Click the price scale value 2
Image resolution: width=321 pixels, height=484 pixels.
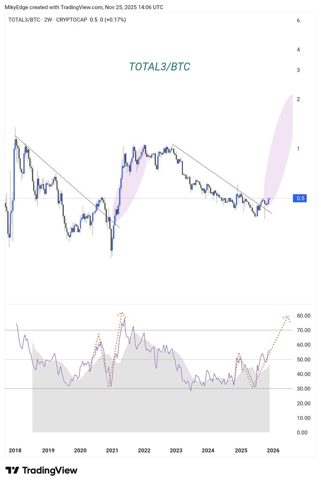click(298, 99)
